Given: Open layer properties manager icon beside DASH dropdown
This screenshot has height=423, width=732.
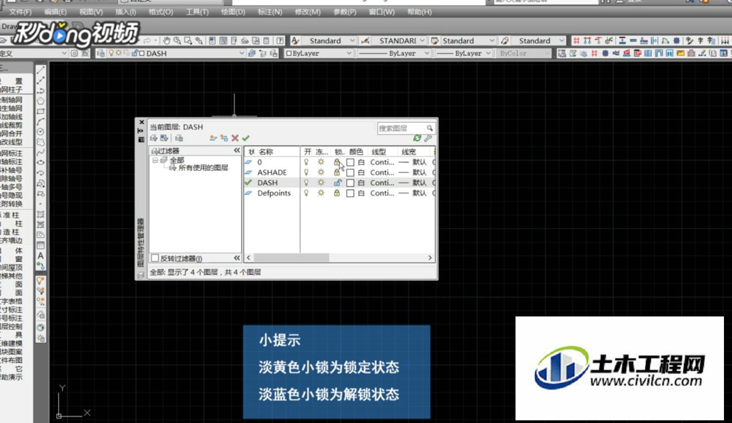Looking at the screenshot, I should pyautogui.click(x=100, y=53).
